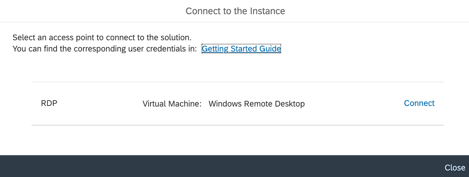Image resolution: width=469 pixels, height=177 pixels.
Task: Click the word 'Remote' in the RDP row
Action: [258, 104]
